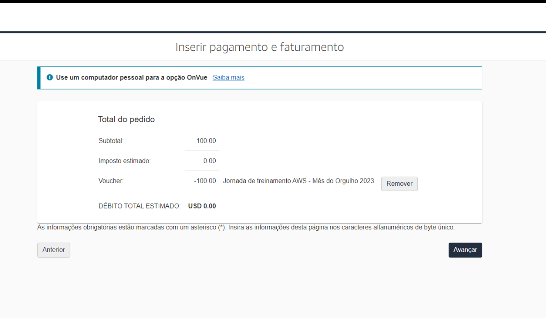Click the "Voucher:" label

(x=111, y=181)
